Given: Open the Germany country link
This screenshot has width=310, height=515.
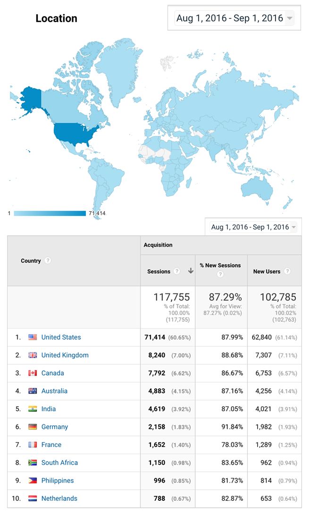Looking at the screenshot, I should [x=55, y=427].
